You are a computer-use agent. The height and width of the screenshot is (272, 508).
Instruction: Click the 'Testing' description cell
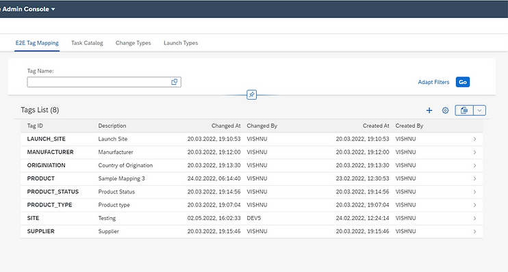coord(107,218)
